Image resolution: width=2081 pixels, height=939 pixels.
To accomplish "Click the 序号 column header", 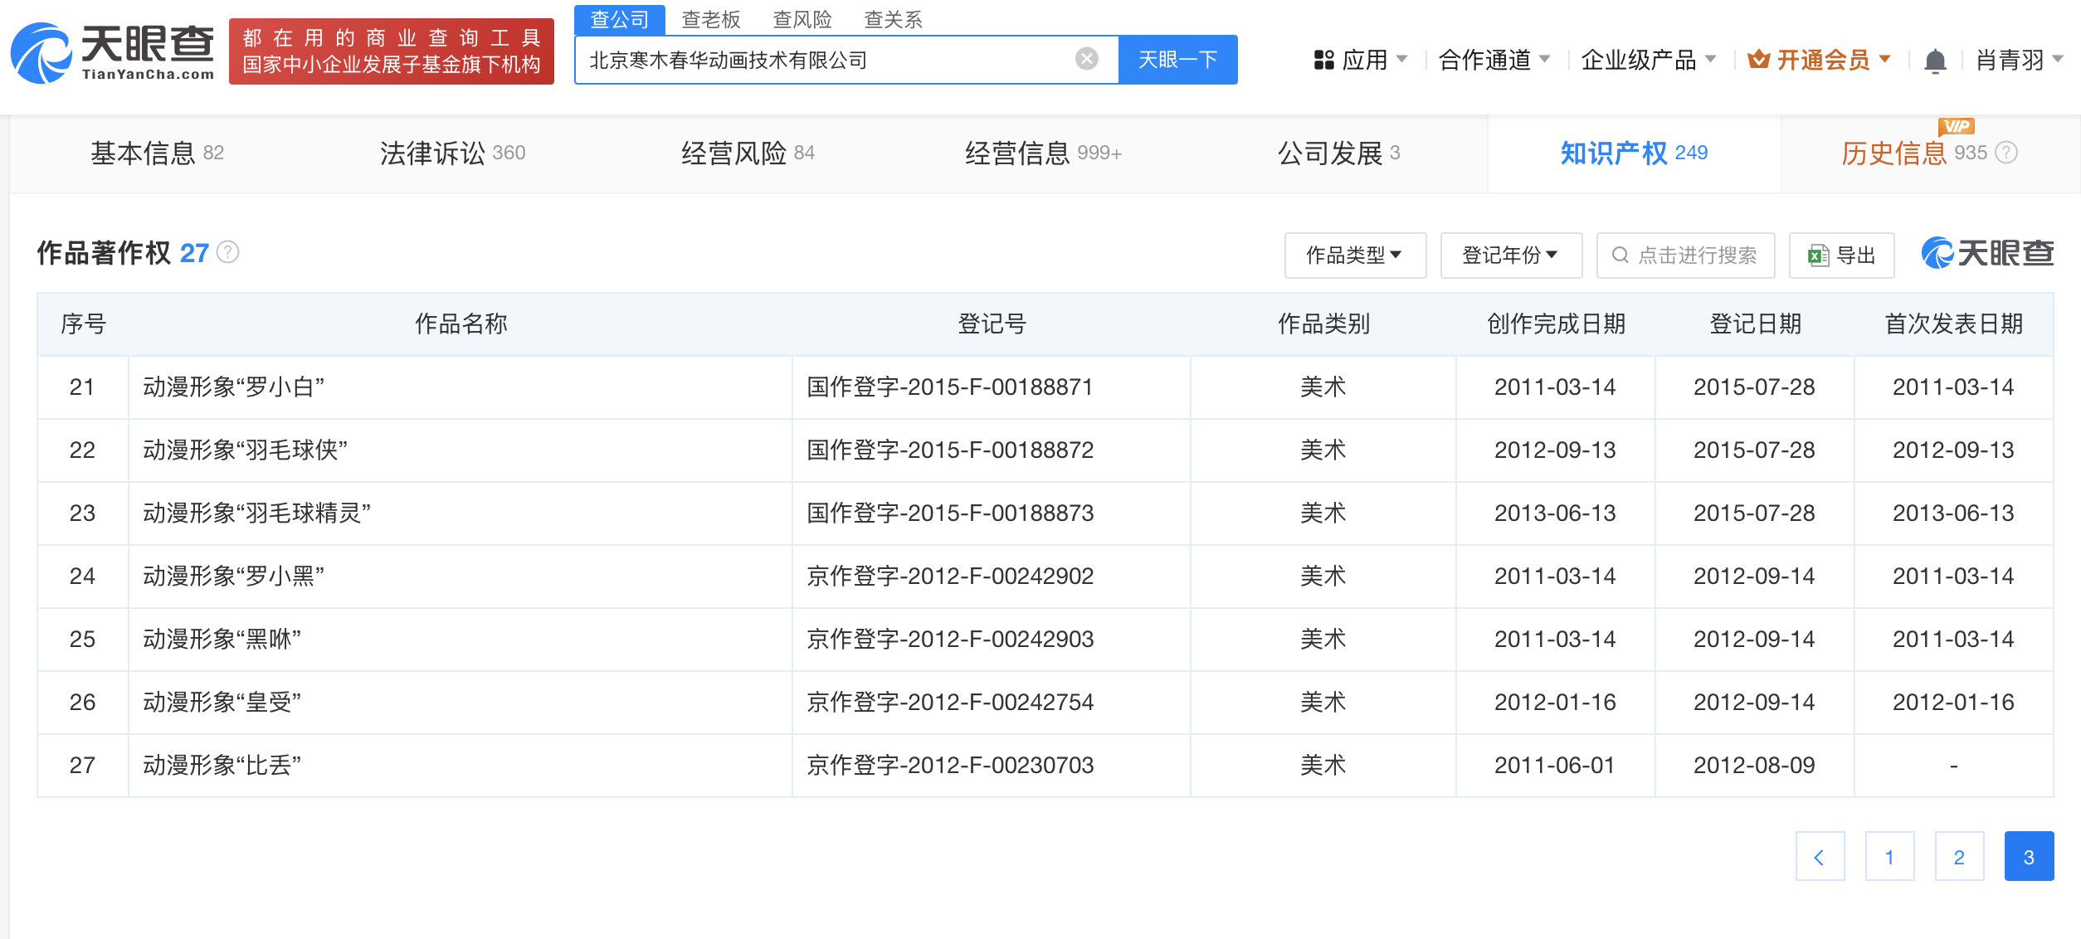I will [x=83, y=324].
